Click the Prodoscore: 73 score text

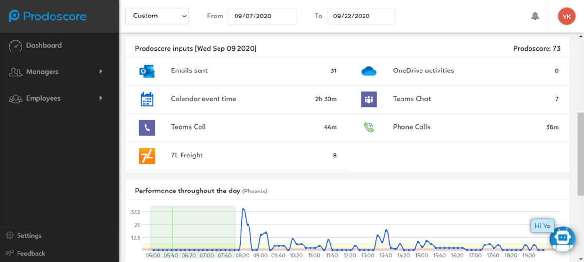click(x=537, y=48)
